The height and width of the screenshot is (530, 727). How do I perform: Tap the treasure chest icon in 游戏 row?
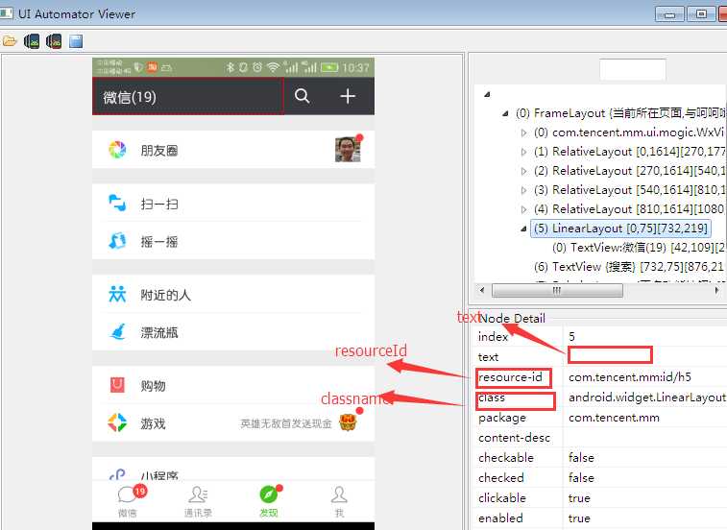348,422
